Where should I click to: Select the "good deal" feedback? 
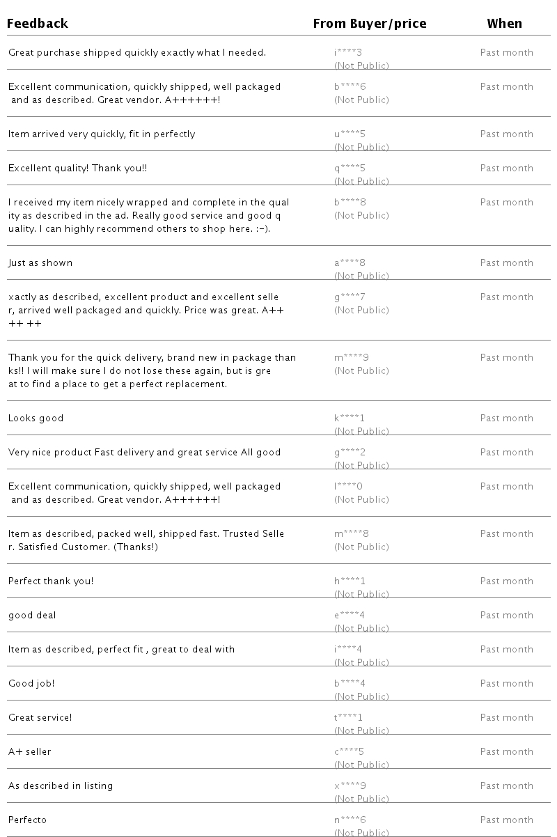32,616
